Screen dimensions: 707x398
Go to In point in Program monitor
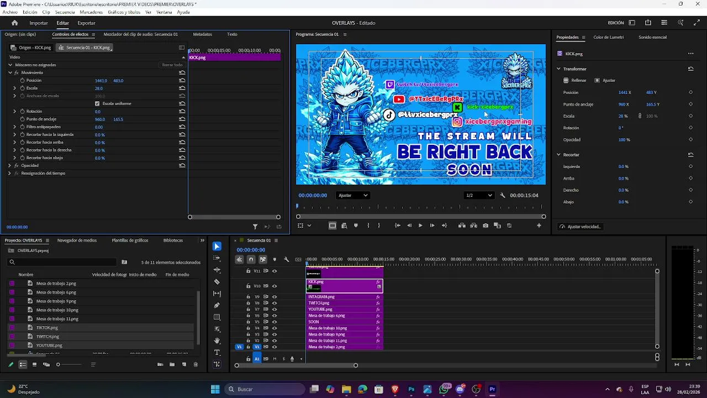click(x=397, y=226)
